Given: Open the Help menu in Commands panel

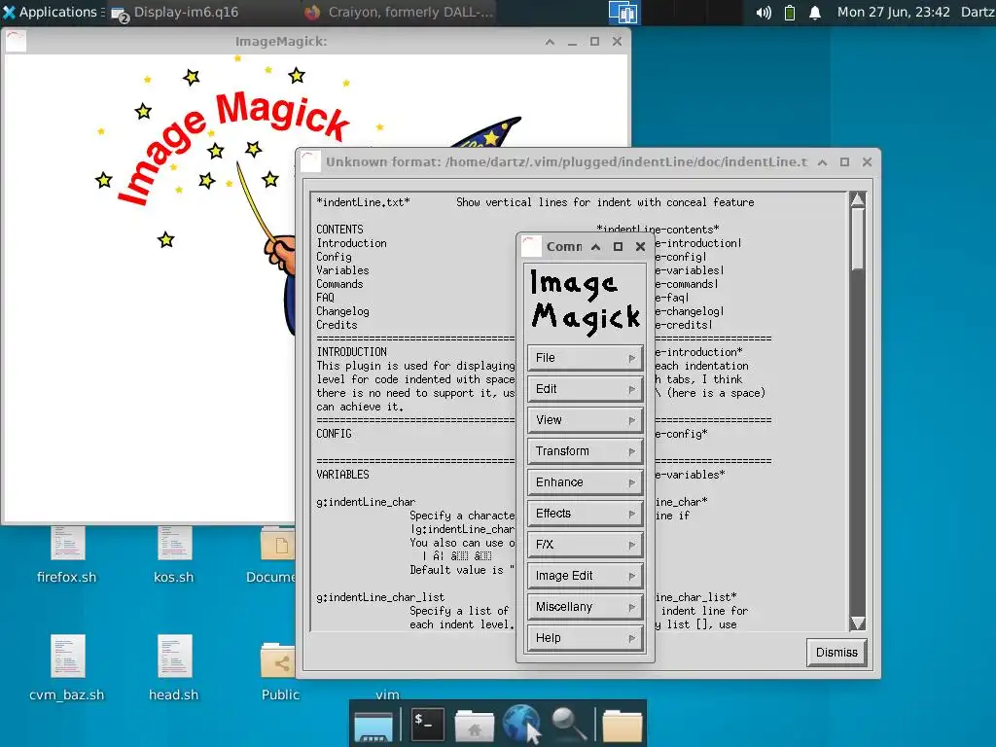Looking at the screenshot, I should tap(585, 638).
